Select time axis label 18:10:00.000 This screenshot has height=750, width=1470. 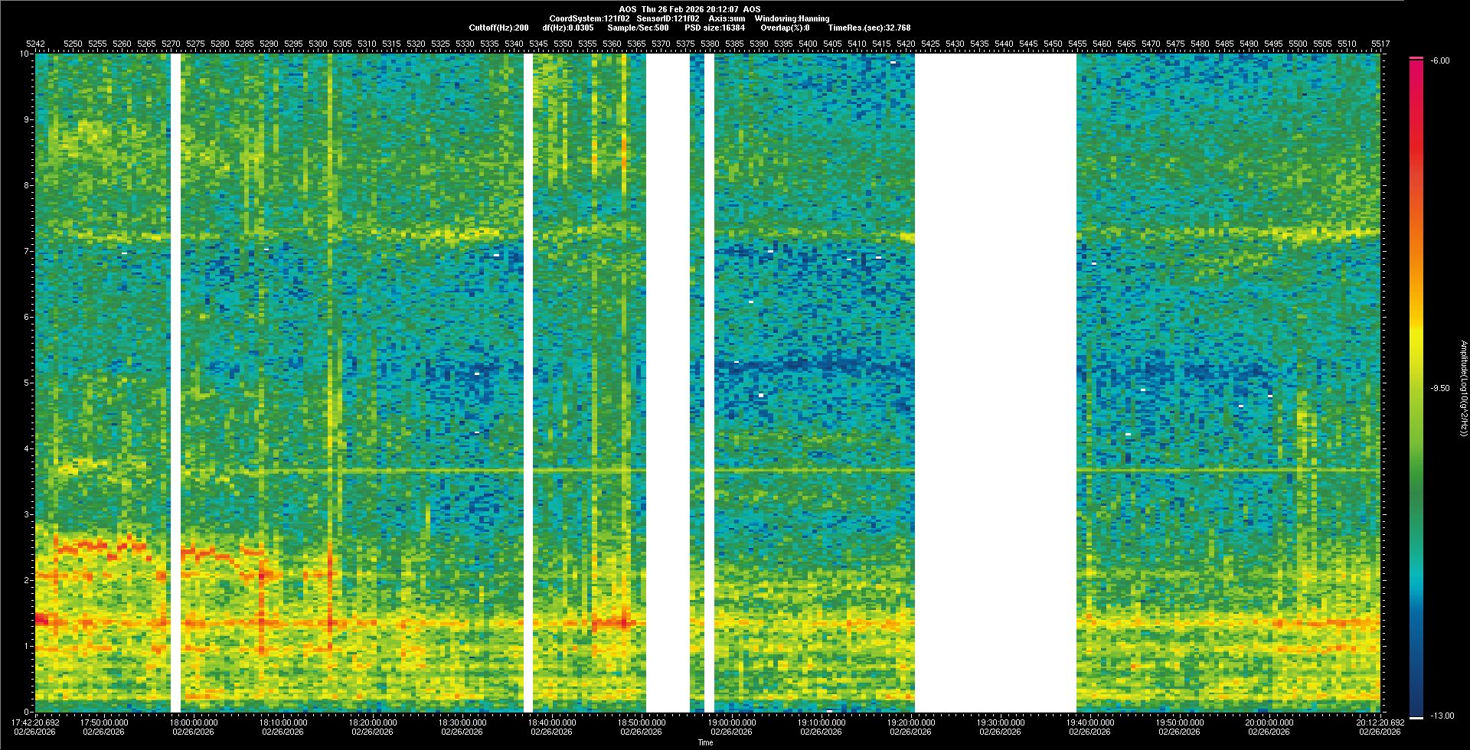click(283, 722)
